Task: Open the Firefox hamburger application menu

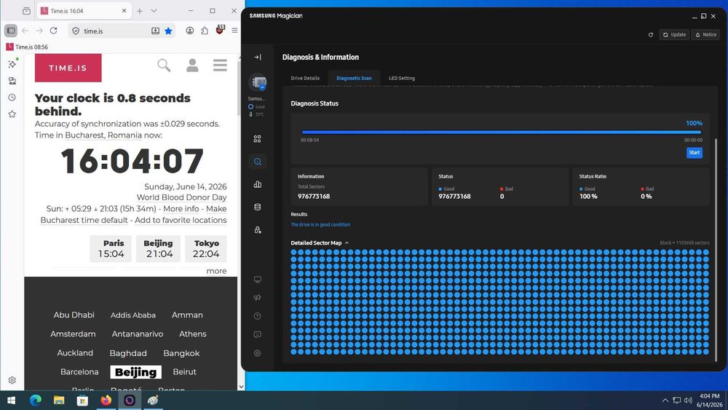Action: click(234, 31)
